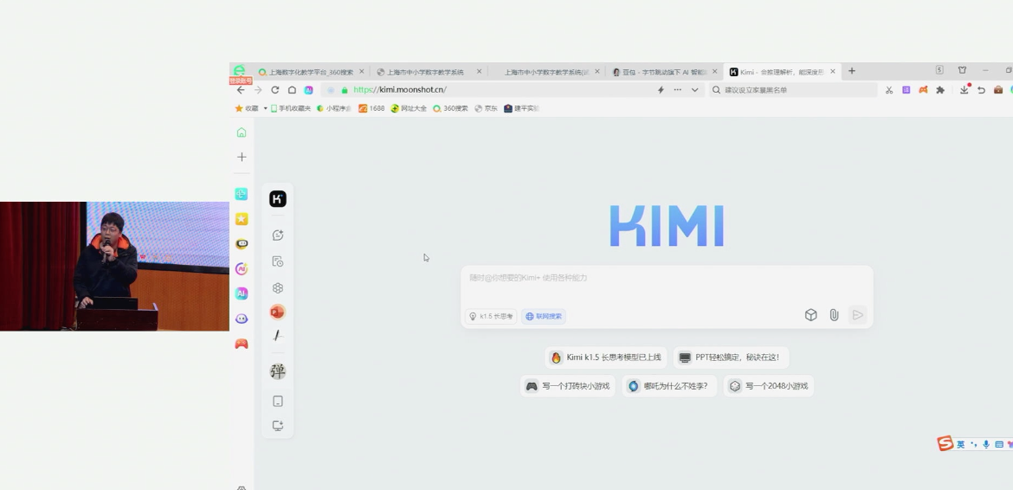Click the cube icon in the input box
Screen dimensions: 1013x490
click(810, 315)
